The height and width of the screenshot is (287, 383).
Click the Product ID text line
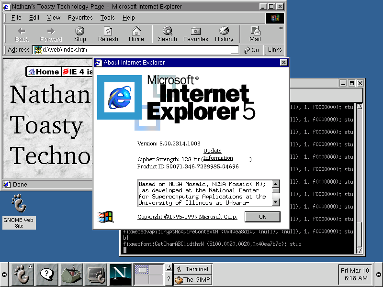(188, 166)
